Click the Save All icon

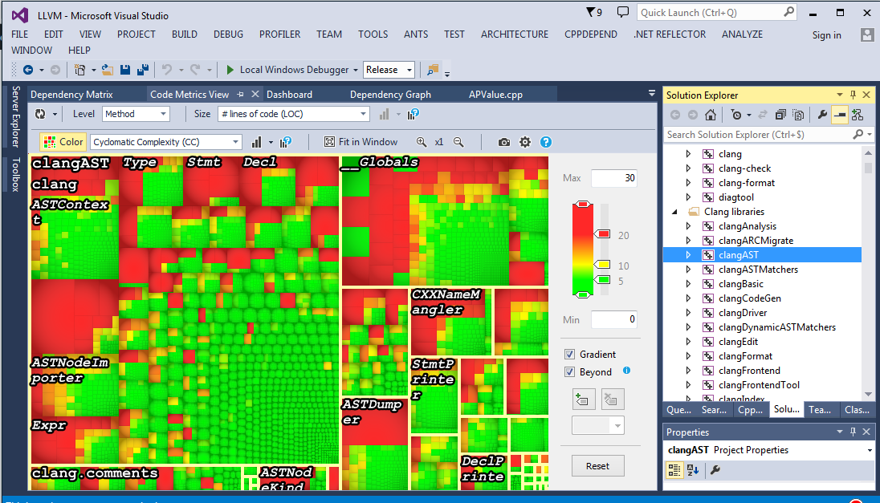(143, 70)
